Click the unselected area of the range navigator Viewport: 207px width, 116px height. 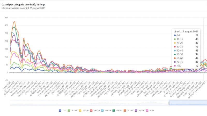pyautogui.click(x=88, y=103)
